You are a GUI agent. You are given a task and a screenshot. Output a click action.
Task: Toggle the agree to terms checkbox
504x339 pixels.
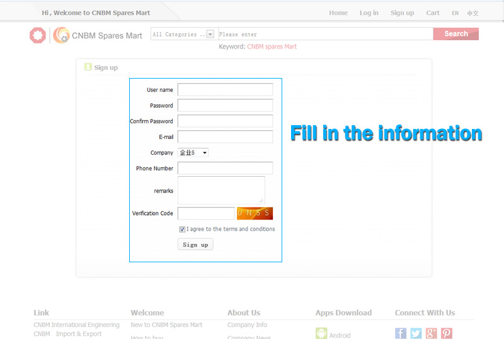(182, 229)
